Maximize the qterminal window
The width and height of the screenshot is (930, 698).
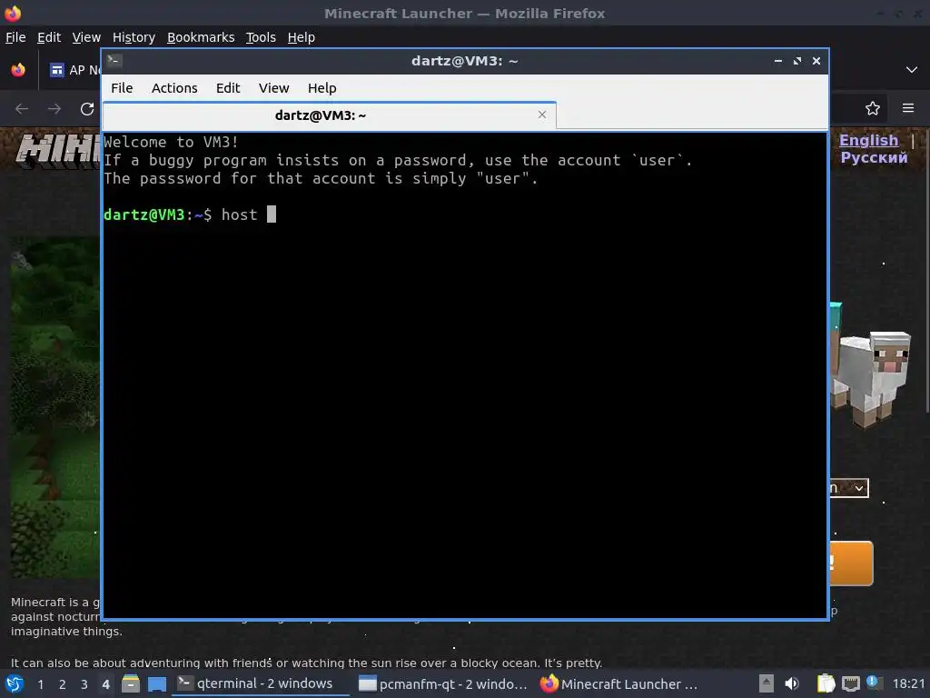point(797,61)
